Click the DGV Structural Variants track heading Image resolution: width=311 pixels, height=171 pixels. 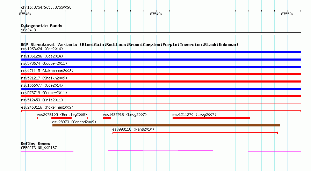coord(130,45)
